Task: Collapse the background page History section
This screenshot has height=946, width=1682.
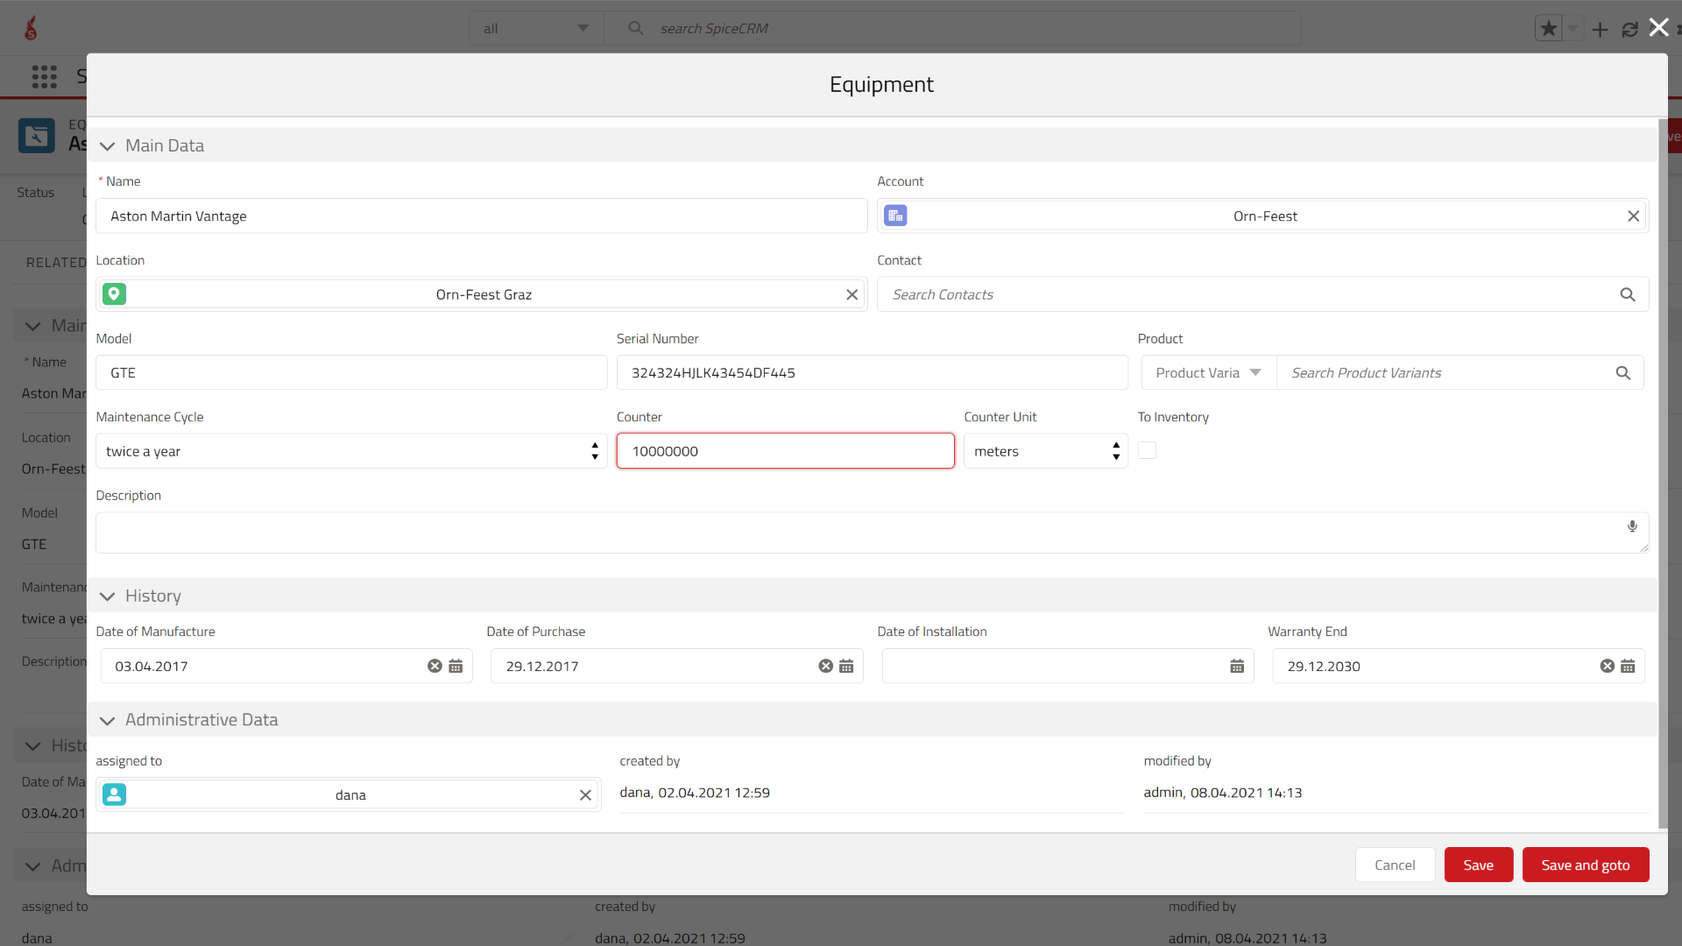Action: pos(33,746)
